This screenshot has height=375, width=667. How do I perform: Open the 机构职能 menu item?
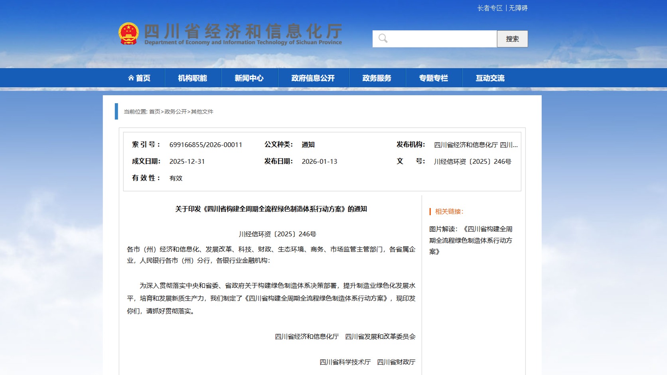tap(193, 78)
